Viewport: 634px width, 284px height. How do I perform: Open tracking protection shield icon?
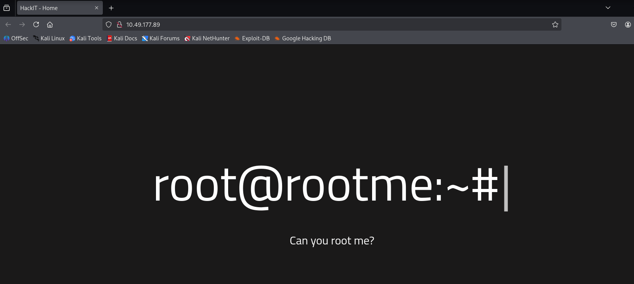coord(109,24)
